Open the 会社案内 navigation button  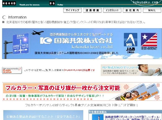pos(132,10)
